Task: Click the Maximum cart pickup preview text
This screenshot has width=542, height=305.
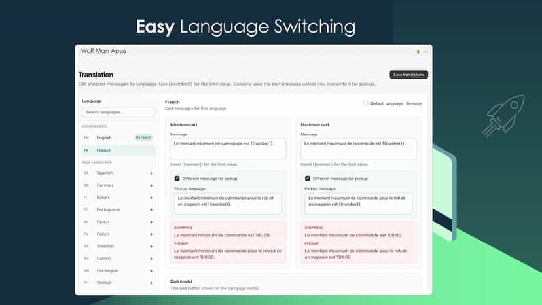Action: click(x=355, y=254)
